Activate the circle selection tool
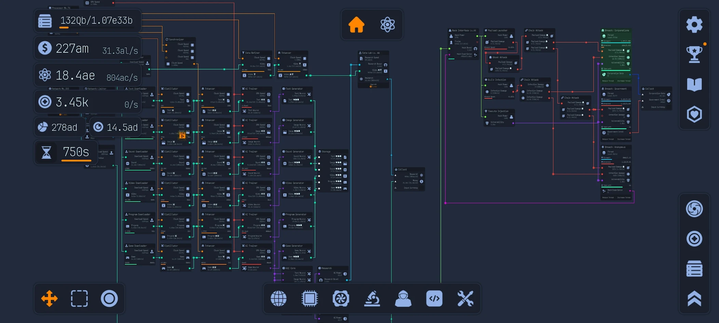Viewport: 719px width, 323px height. pyautogui.click(x=109, y=298)
